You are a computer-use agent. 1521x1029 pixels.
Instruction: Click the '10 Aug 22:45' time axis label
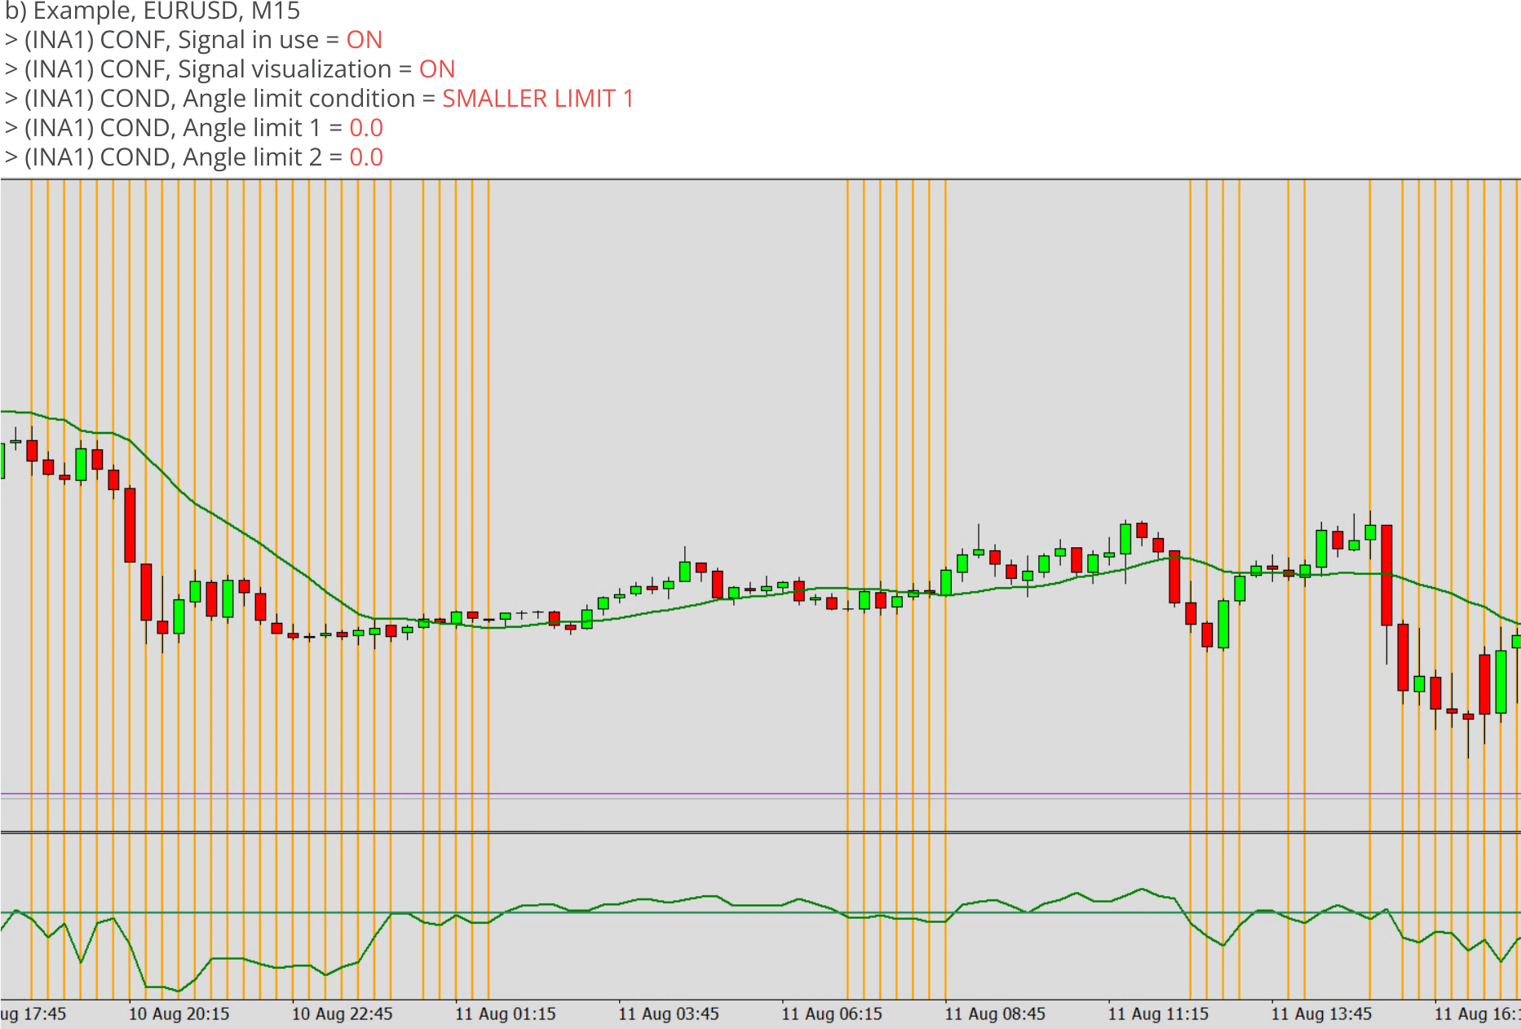[x=343, y=1014]
